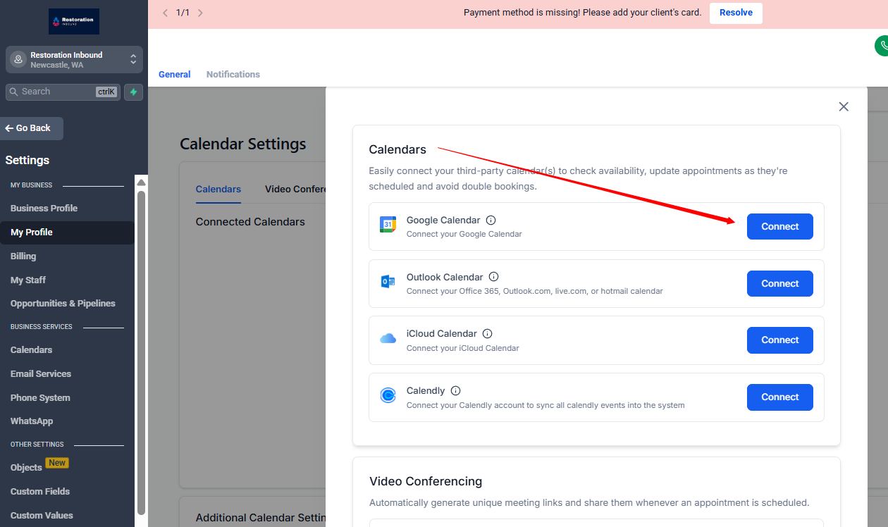Connect Calendly account
The width and height of the screenshot is (888, 527).
pyautogui.click(x=780, y=397)
